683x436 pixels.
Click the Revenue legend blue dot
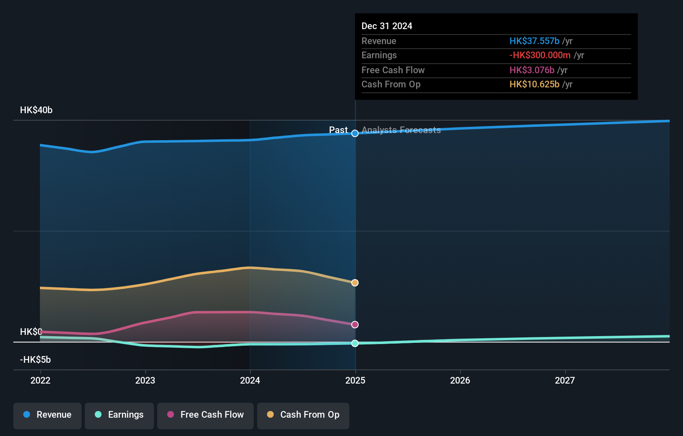[x=27, y=414]
